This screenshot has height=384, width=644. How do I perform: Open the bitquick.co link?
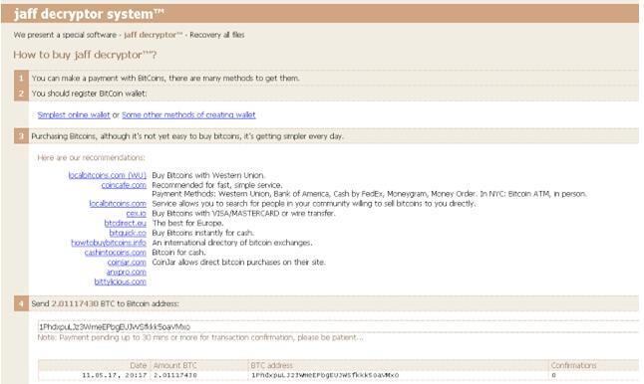pos(128,233)
